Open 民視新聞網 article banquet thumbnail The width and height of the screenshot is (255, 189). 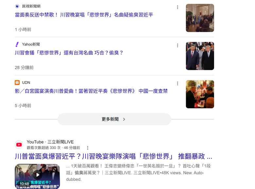tap(200, 18)
